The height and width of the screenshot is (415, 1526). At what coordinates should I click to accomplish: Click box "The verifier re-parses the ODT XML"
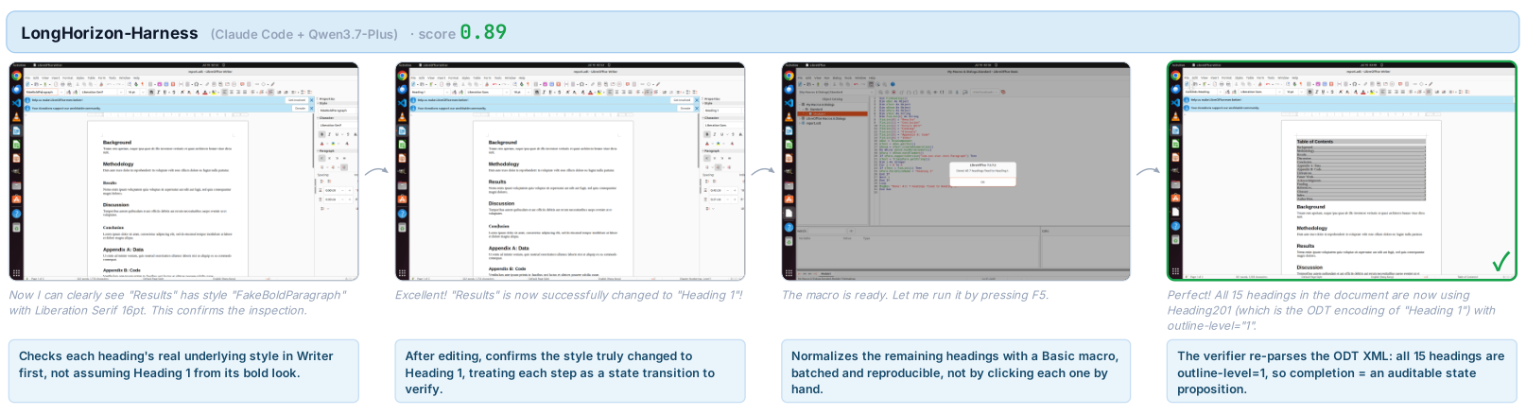(1342, 372)
